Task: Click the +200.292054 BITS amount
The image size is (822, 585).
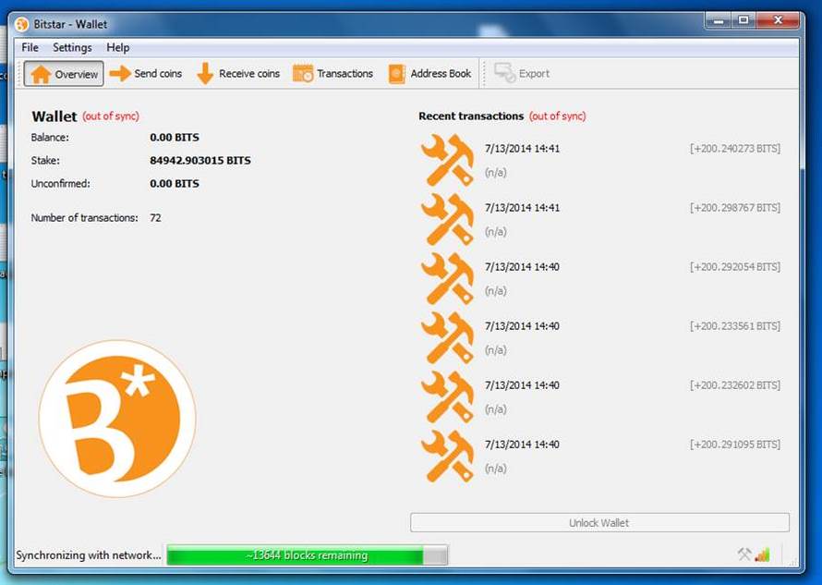Action: click(735, 267)
